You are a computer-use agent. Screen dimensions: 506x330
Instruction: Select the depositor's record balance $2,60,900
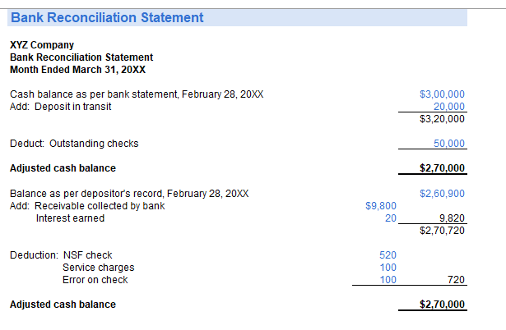442,194
